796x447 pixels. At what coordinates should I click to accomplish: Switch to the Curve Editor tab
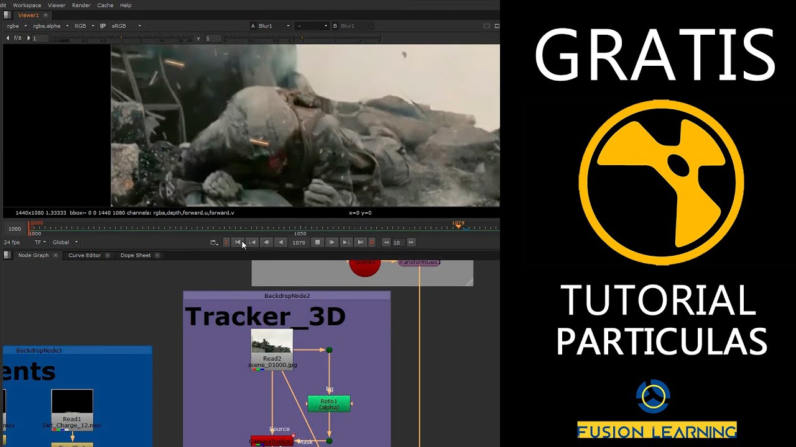click(x=85, y=255)
